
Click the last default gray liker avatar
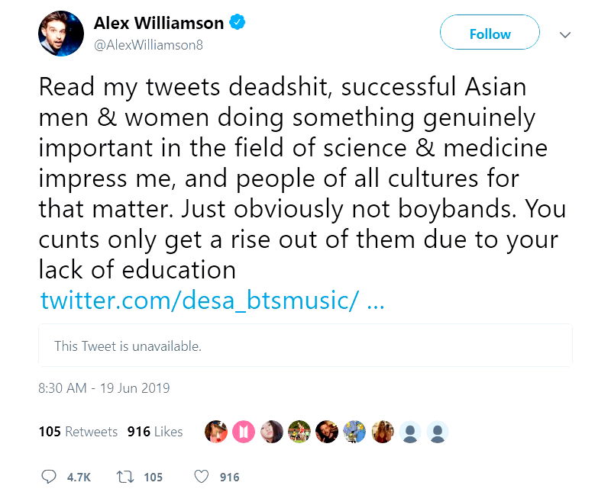point(437,432)
